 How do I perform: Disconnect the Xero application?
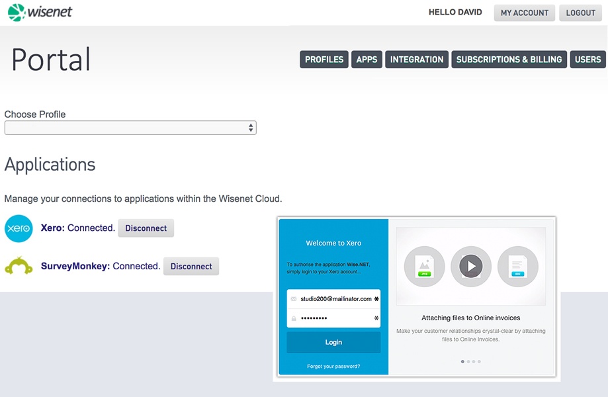[x=146, y=228]
